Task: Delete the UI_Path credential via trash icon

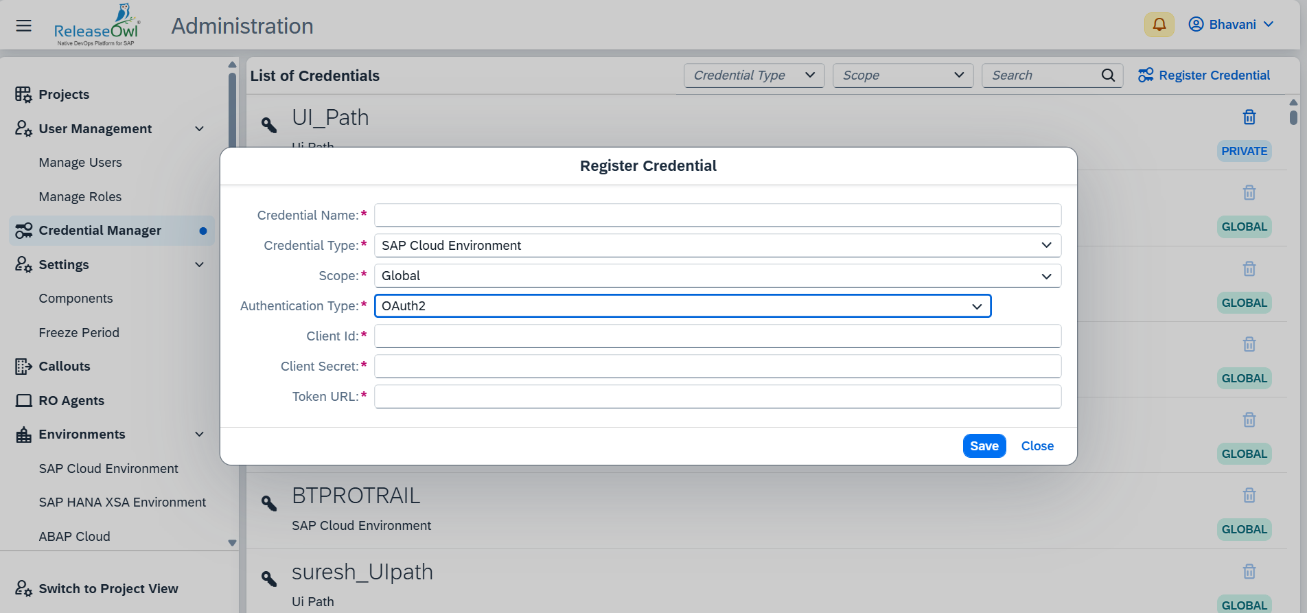Action: point(1249,117)
